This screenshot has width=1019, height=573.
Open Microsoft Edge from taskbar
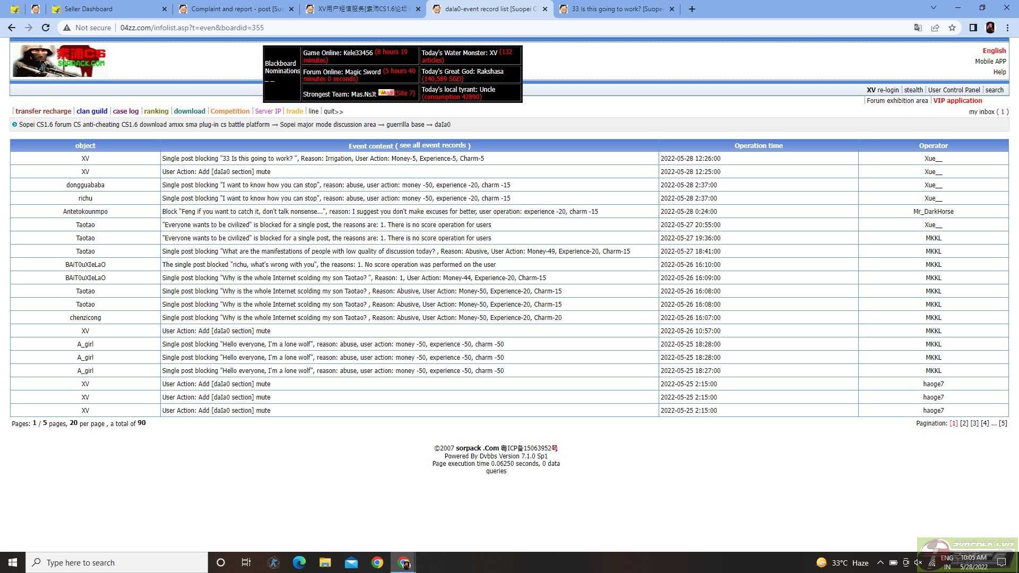(x=299, y=562)
